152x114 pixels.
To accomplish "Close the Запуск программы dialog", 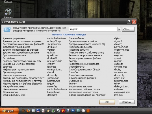I will pos(134,21).
